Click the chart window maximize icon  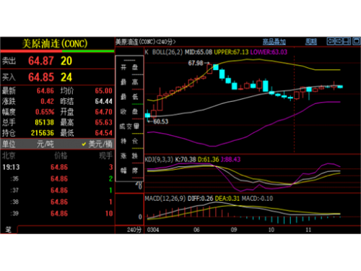point(357,41)
